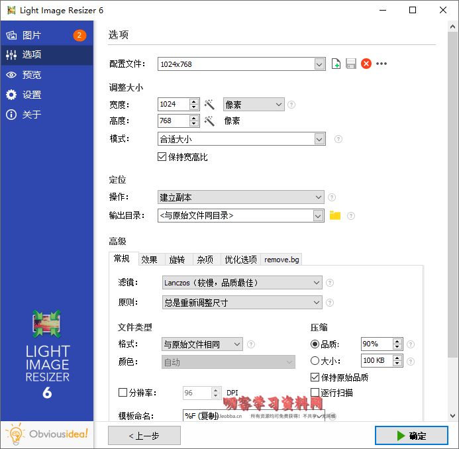Viewport: 459px width, 449px height.
Task: Click the help icon next to 模式
Action: (x=338, y=139)
